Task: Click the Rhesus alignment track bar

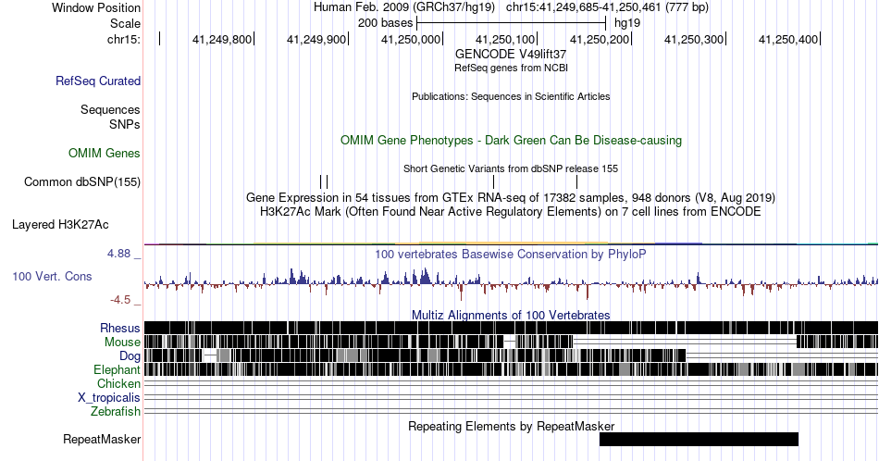Action: click(511, 328)
